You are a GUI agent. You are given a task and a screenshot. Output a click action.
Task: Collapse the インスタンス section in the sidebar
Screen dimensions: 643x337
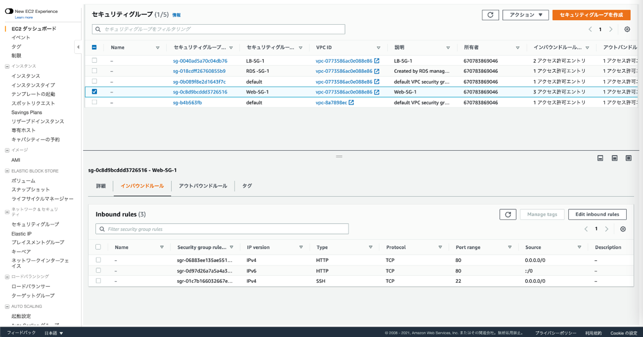click(x=7, y=66)
